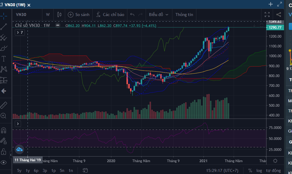292x174 pixels.
Task: Select the 1y time range
Action: click(28, 170)
